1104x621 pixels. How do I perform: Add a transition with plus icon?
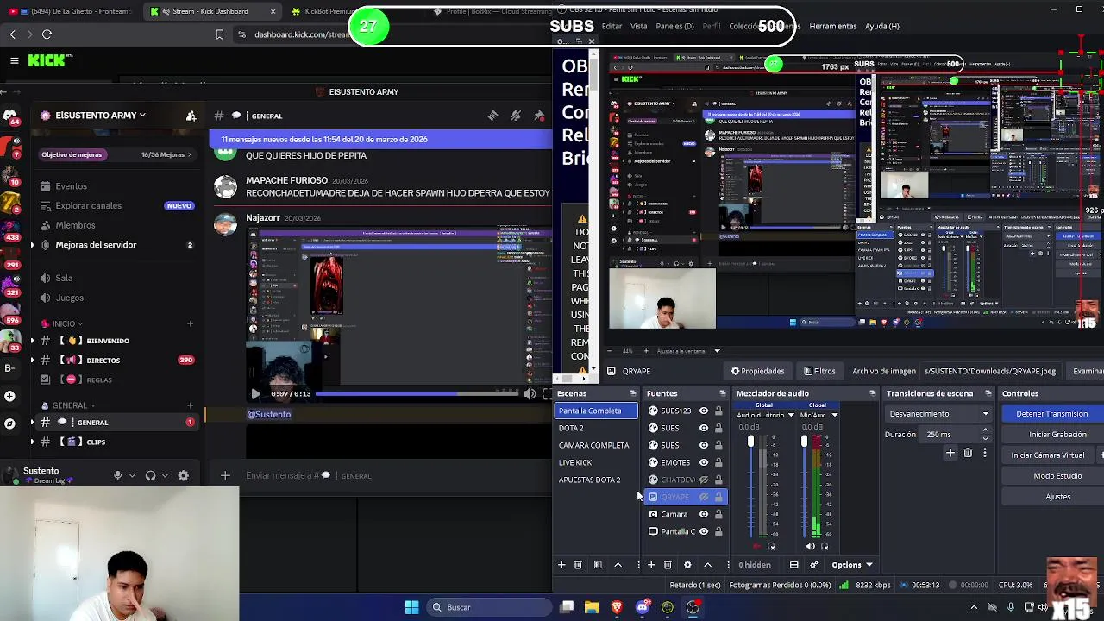pos(950,453)
